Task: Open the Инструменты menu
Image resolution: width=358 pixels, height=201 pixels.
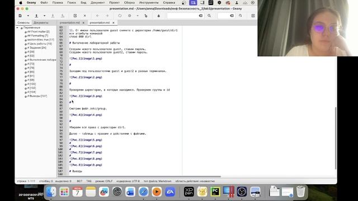Action: [149, 3]
